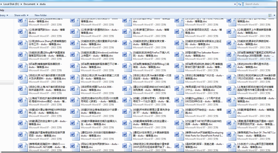Screen dimensions: 278x153
Task: Click icon of 高级Windows调试 document
Action: click(23, 102)
